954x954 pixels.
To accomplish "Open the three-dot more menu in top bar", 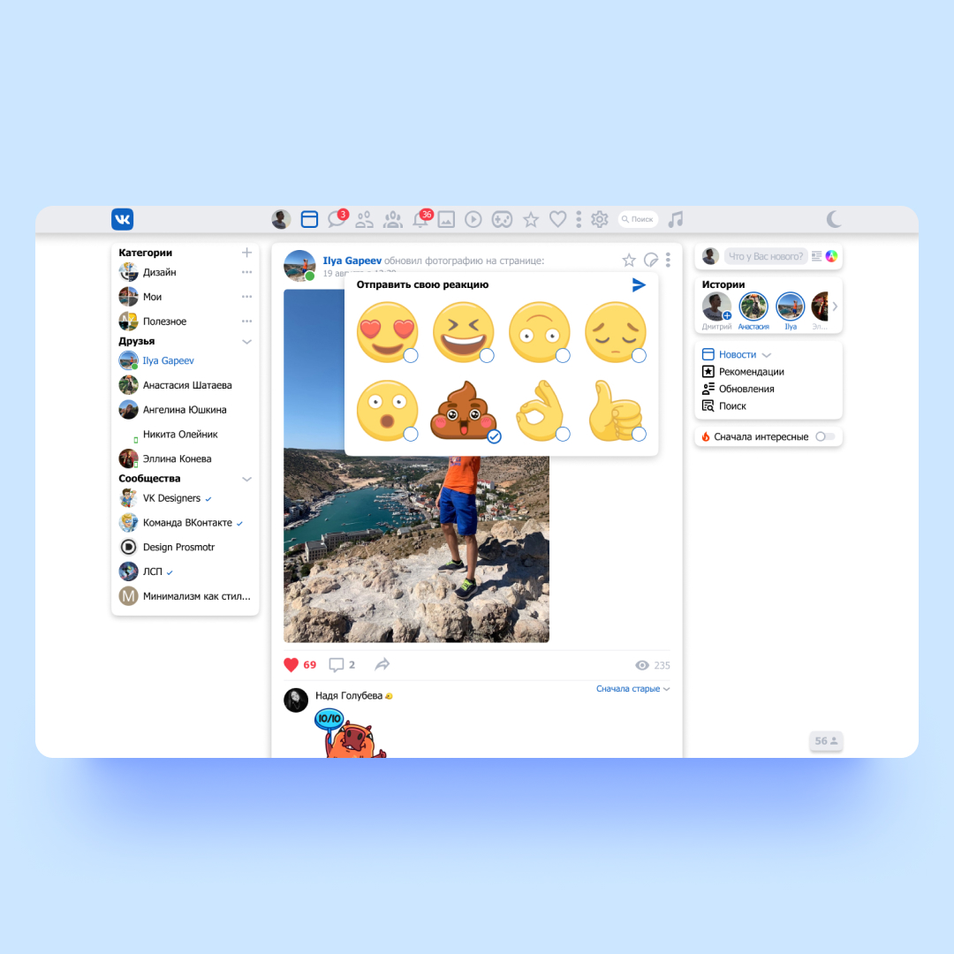I will (x=578, y=219).
